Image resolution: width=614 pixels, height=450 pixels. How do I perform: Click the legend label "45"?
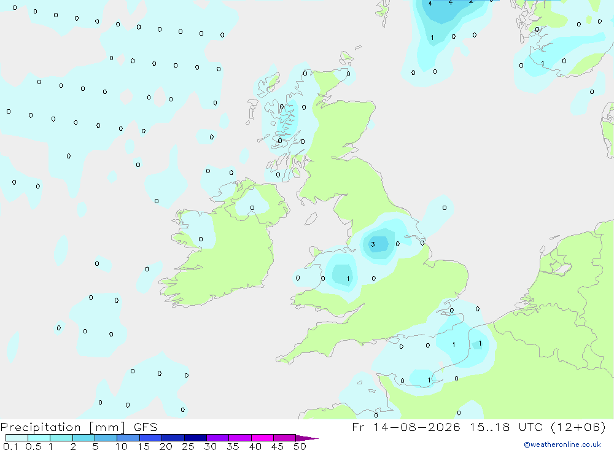tap(278, 446)
